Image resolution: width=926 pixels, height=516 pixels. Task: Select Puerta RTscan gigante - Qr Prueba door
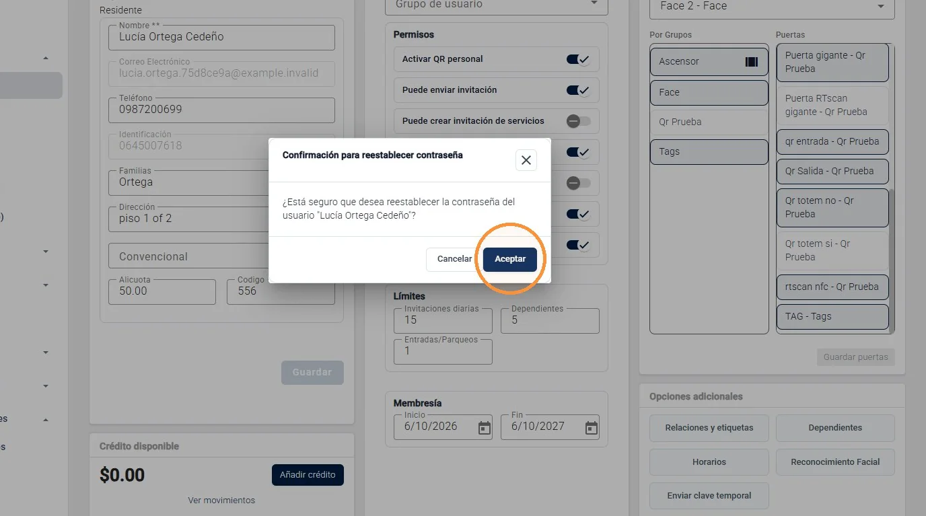[832, 106]
